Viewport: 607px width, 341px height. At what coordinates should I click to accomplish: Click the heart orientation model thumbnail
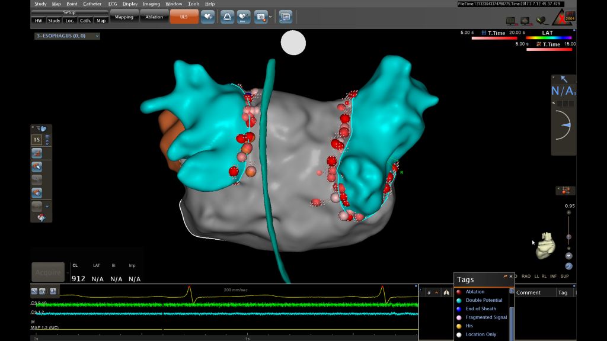[545, 246]
